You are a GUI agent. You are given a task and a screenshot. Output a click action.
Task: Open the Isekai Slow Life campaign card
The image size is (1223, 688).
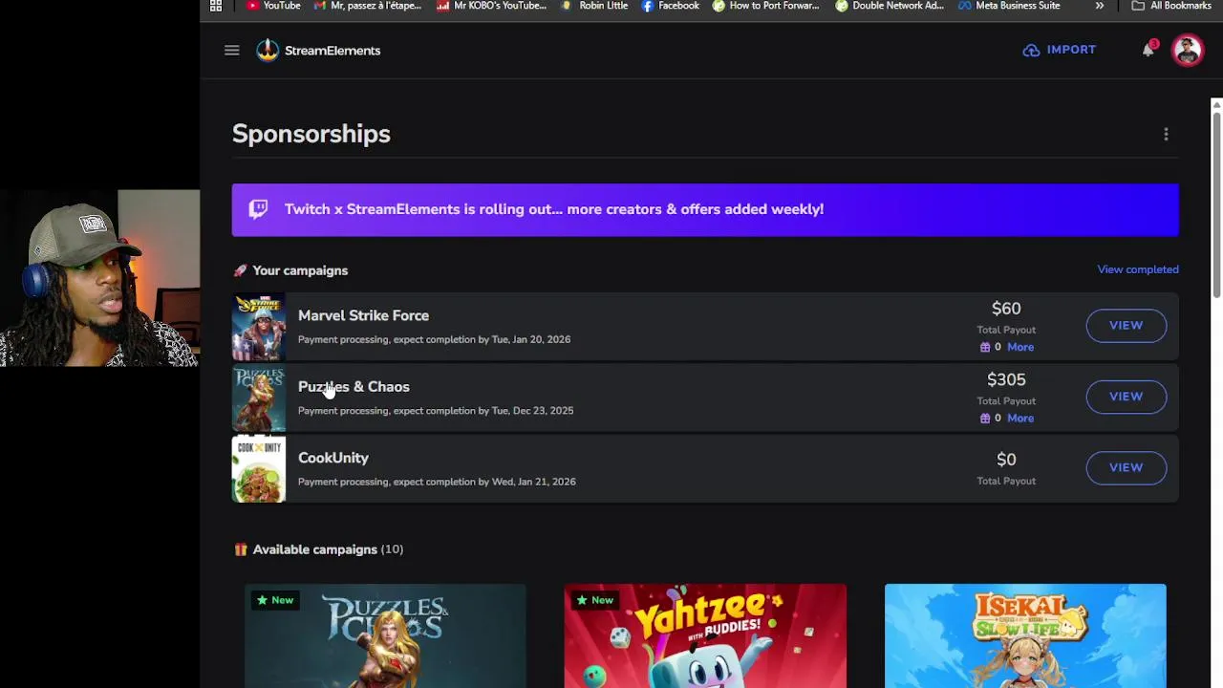[x=1025, y=635]
